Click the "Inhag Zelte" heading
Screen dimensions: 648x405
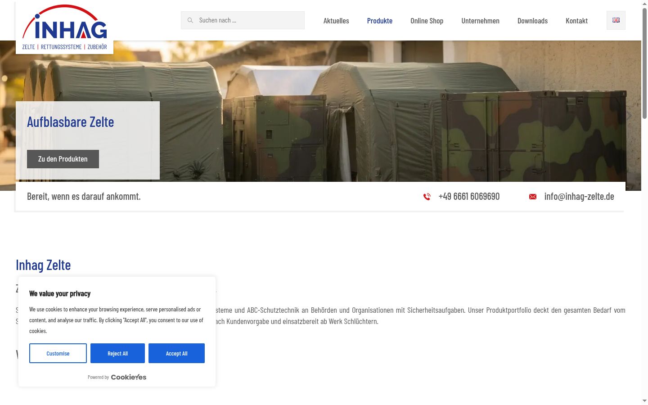pos(43,265)
